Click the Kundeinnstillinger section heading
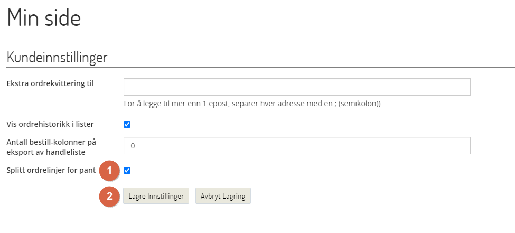 57,57
